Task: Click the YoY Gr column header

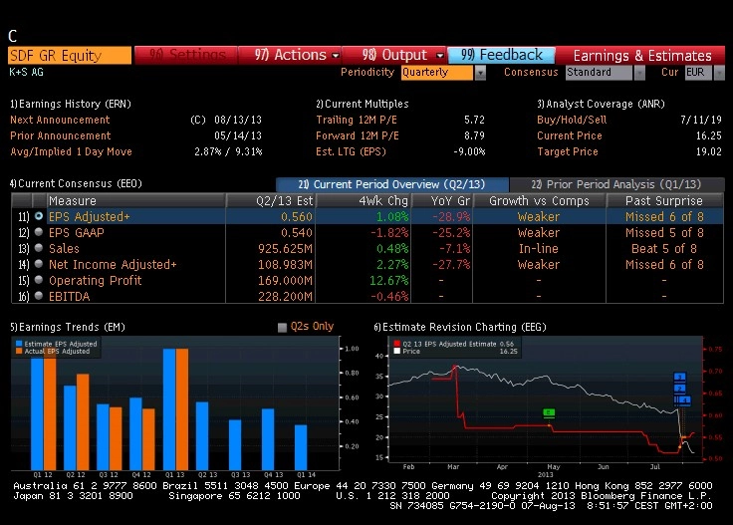Action: (442, 200)
